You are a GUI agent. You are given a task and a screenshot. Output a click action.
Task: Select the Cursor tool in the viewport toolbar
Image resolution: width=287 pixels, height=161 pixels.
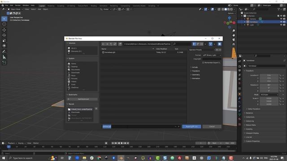[x=4, y=24]
